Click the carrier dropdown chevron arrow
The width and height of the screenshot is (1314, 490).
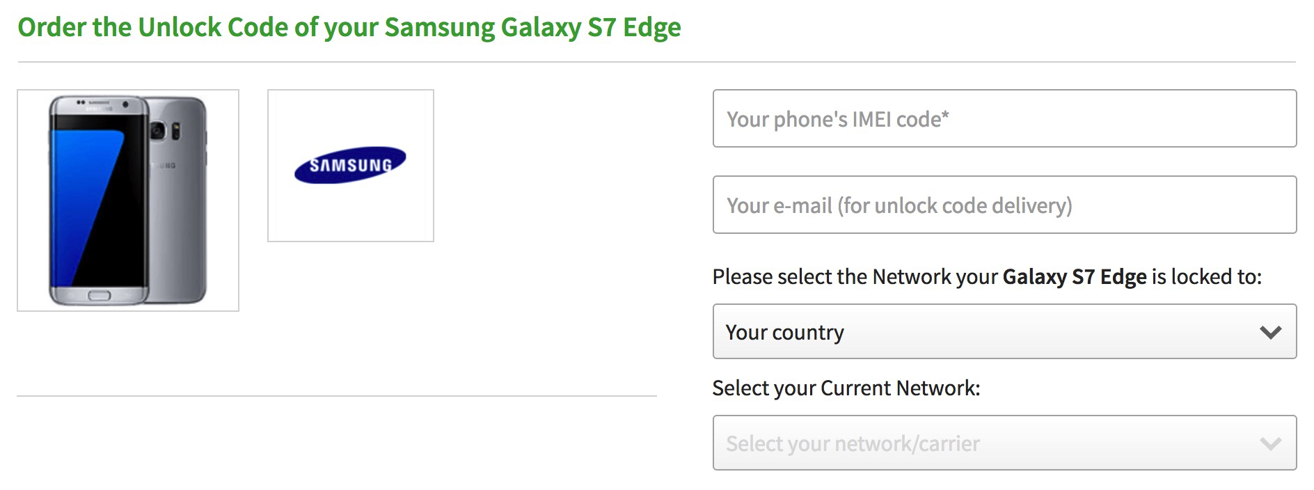1272,443
